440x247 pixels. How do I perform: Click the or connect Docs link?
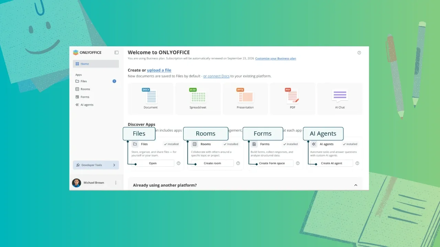pos(216,76)
